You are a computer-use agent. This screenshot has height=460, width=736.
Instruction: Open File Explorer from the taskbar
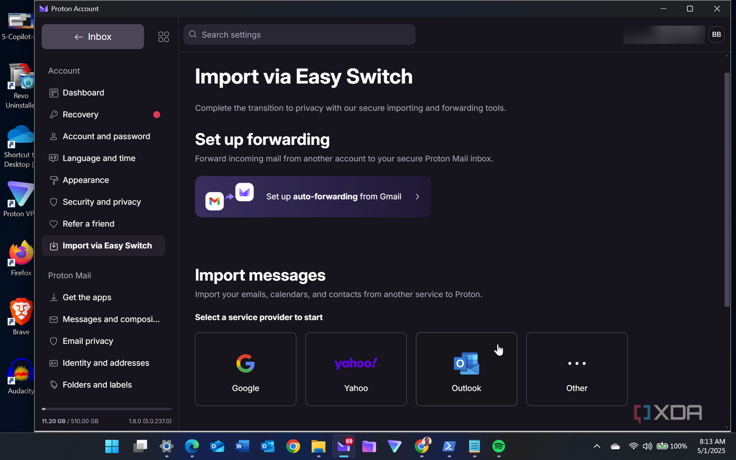tap(318, 446)
